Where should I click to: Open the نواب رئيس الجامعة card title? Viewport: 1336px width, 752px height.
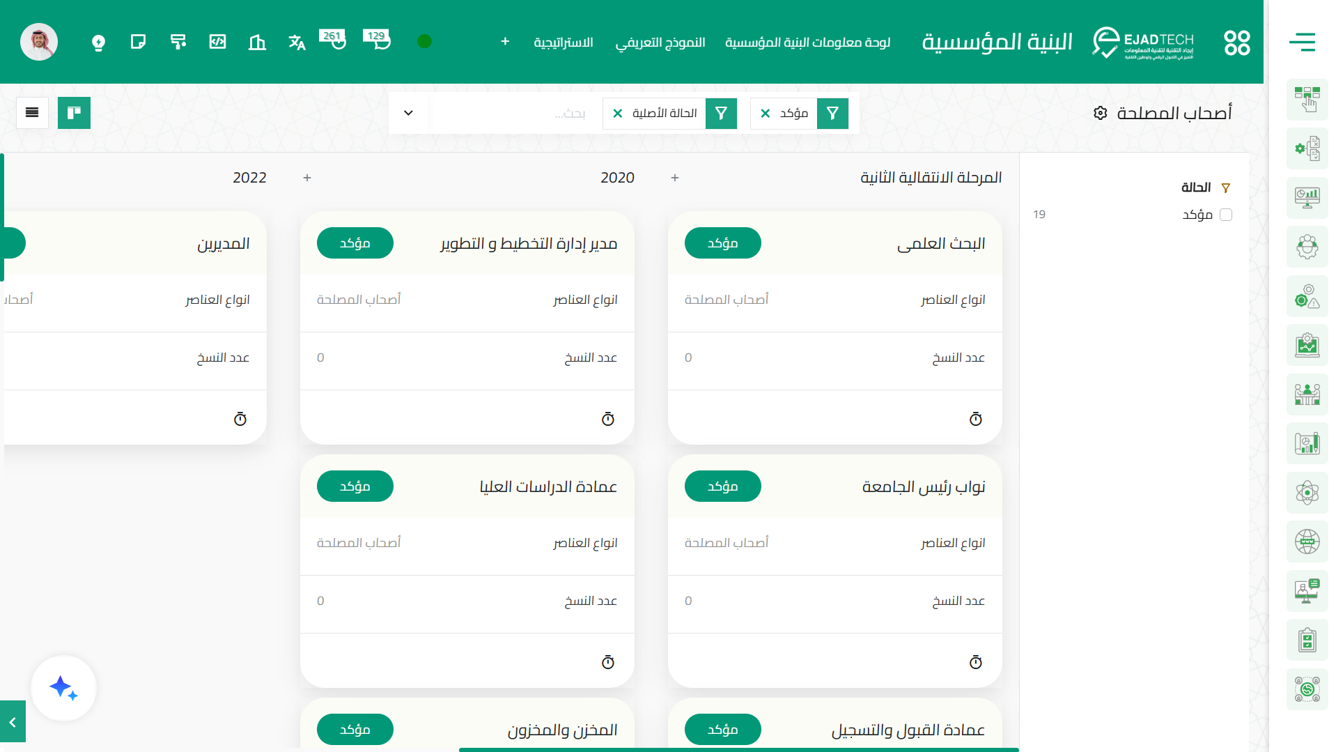pos(924,486)
